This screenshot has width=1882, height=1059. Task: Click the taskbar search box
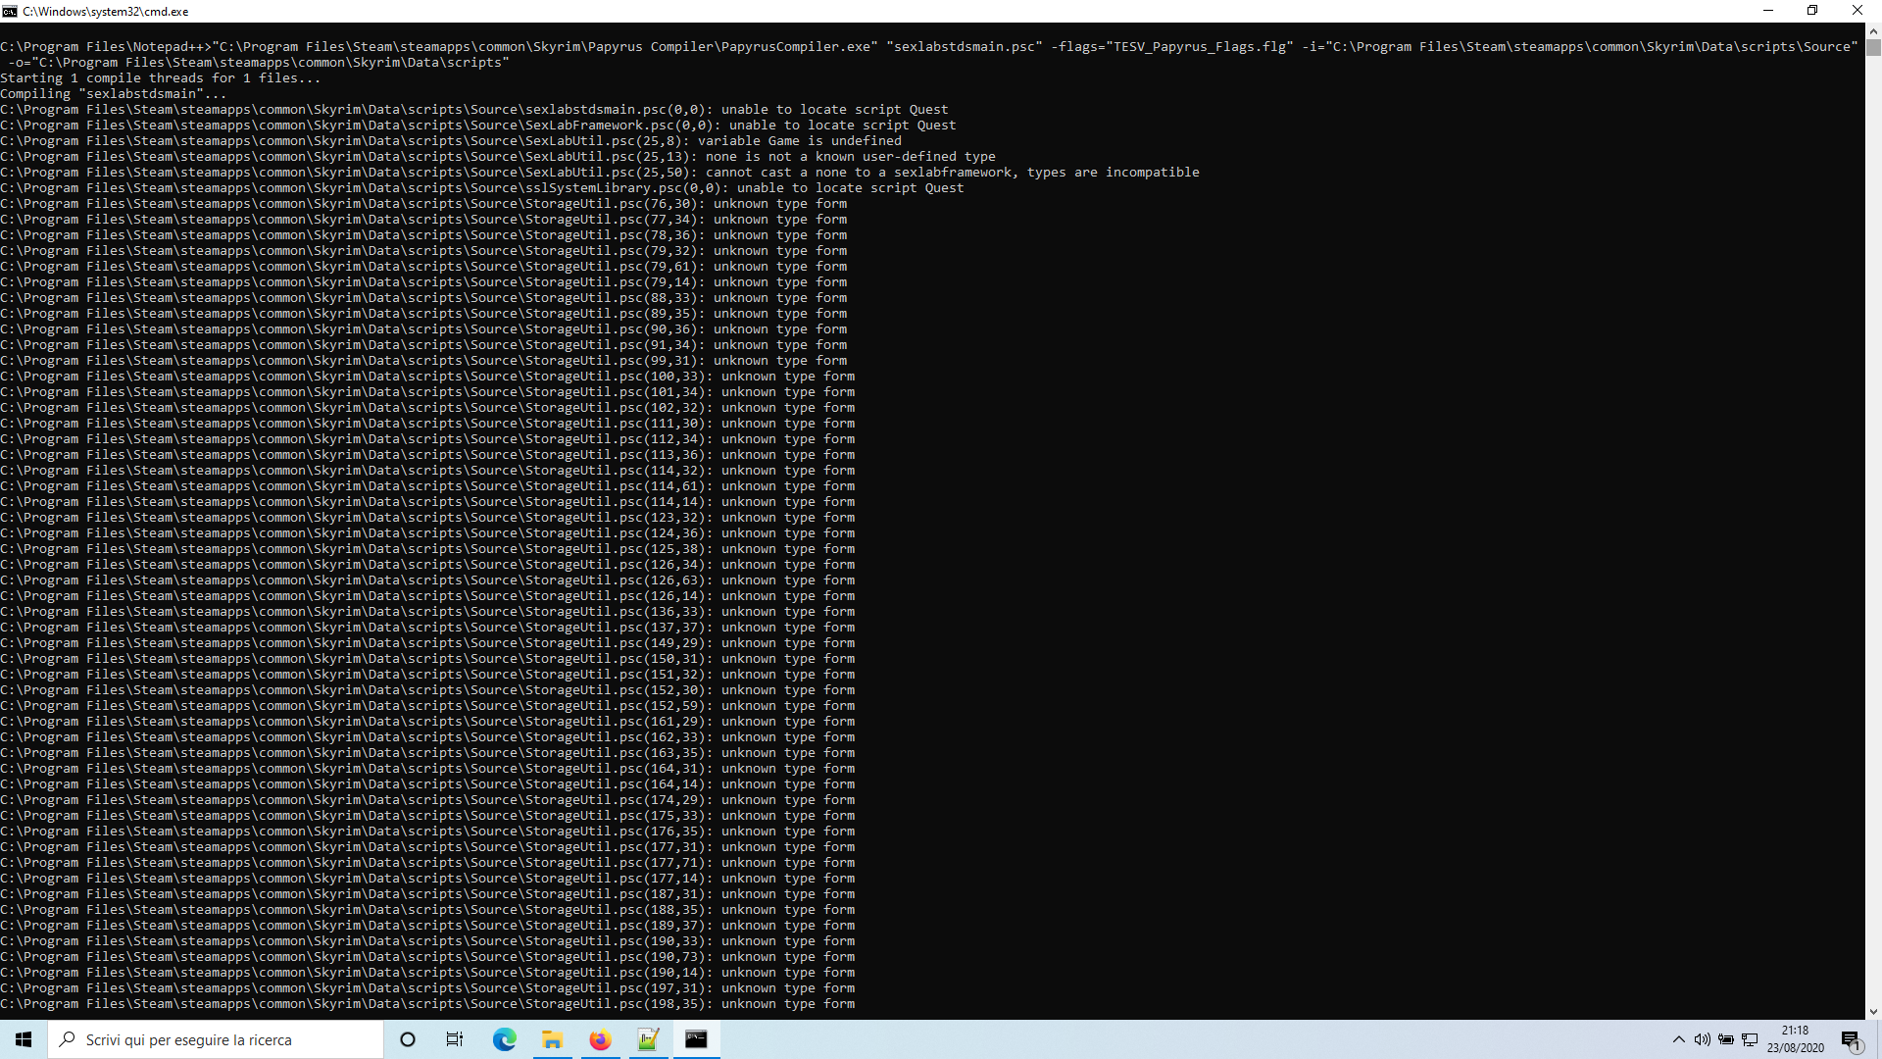click(x=216, y=1039)
